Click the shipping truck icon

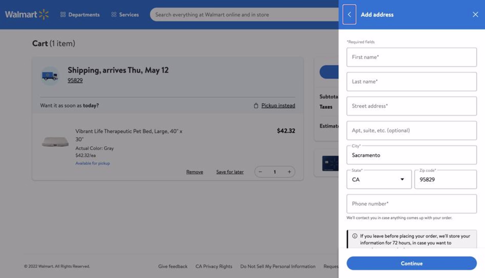[x=50, y=76]
